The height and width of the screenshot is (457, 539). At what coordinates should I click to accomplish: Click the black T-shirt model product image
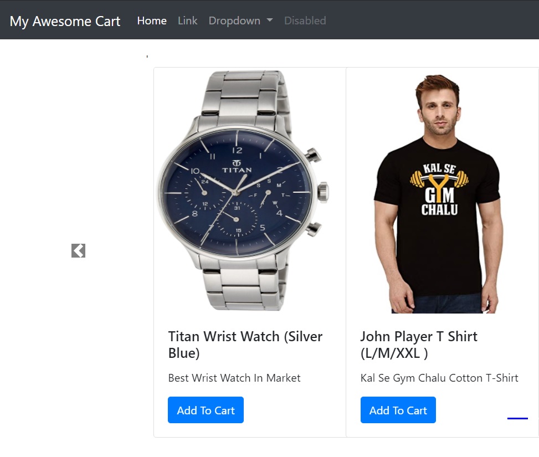pos(438,194)
